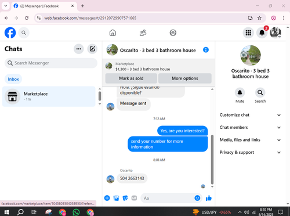Click the chat messages vertical scrollbar

(x=212, y=159)
